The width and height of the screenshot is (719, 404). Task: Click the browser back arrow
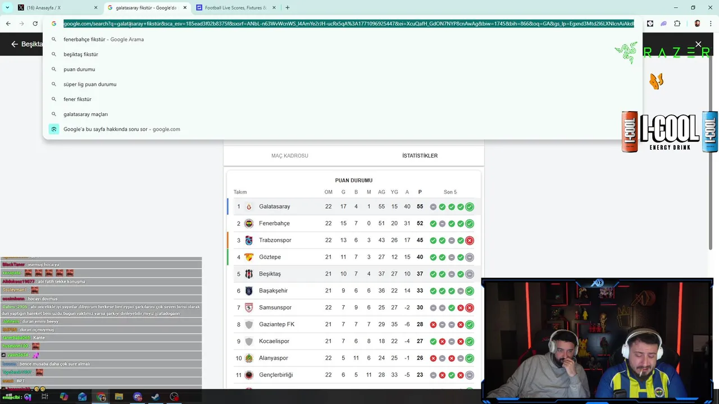pos(8,24)
